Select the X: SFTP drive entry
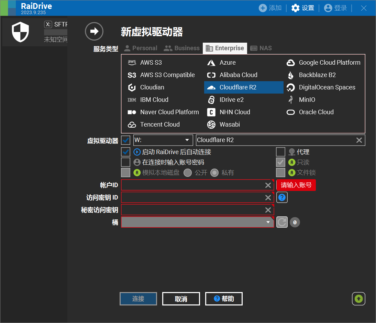The width and height of the screenshot is (376, 323). 35,32
